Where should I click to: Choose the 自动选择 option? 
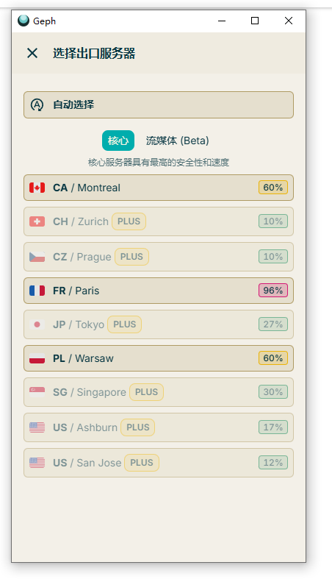(x=159, y=105)
